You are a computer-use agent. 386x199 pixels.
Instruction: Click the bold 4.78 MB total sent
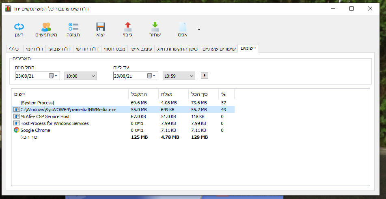coord(170,138)
